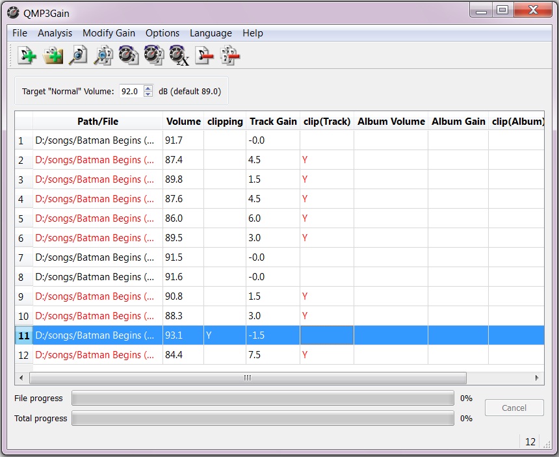
Task: Click the horizontal scrollbar right arrow
Action: point(537,378)
